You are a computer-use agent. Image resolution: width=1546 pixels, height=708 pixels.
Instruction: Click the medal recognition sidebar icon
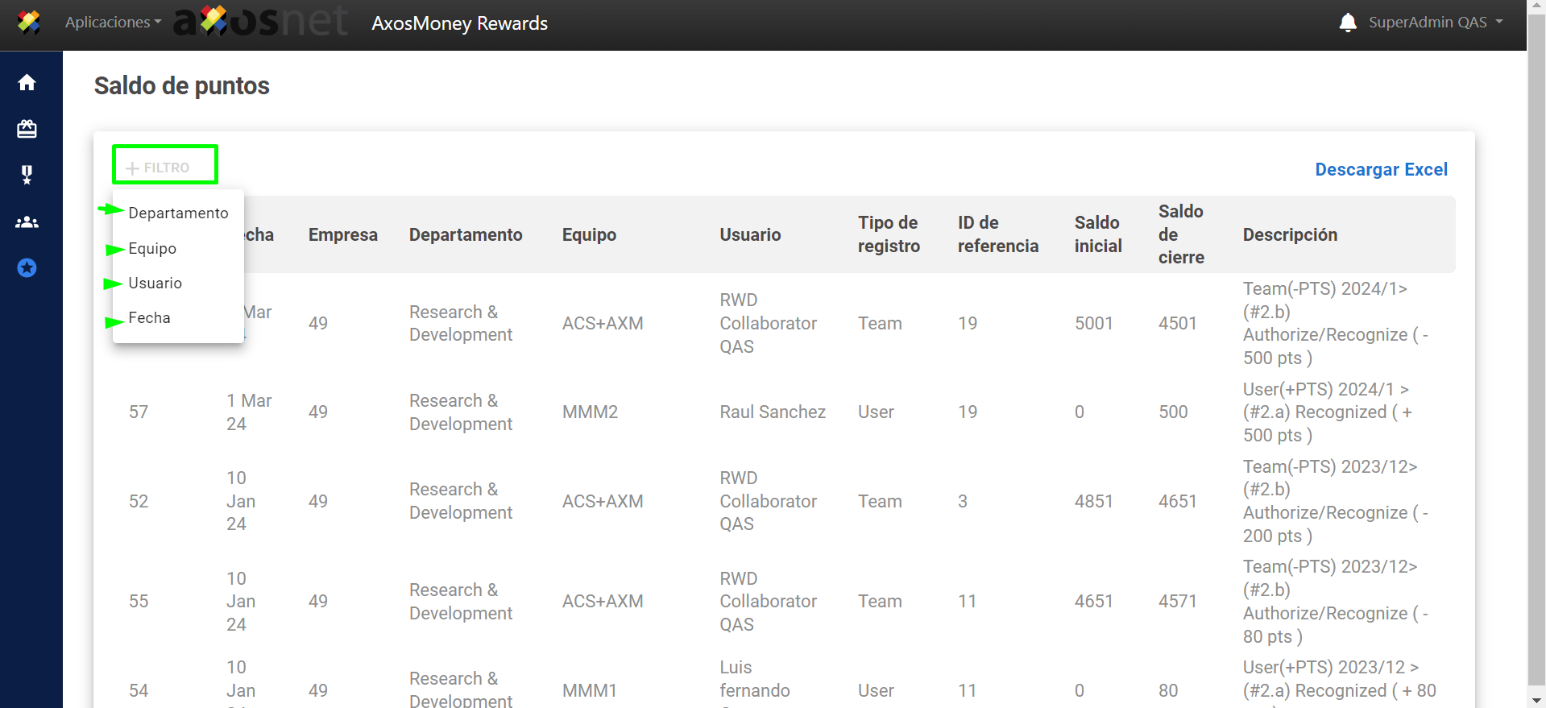[x=27, y=175]
